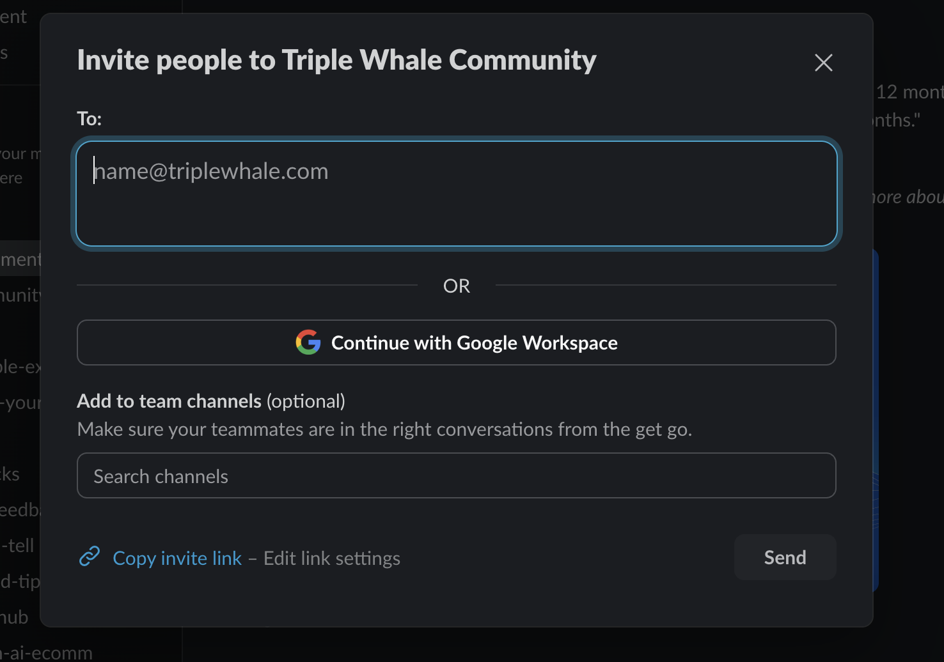Select the munity sidebar entry

tap(20, 295)
